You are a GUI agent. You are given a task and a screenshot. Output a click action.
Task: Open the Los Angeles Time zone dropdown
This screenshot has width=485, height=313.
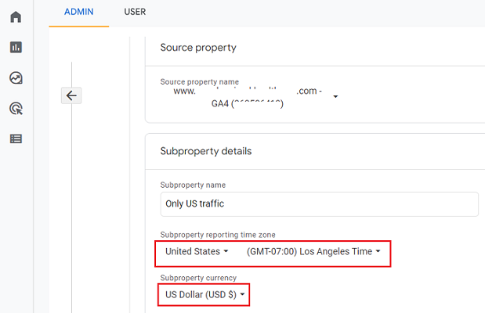tap(313, 251)
